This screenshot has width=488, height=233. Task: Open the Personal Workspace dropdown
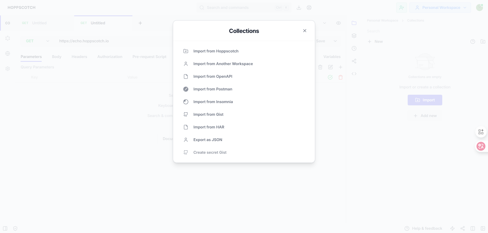coord(440,8)
